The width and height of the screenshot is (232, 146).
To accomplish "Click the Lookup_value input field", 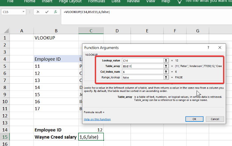I will (x=143, y=60).
